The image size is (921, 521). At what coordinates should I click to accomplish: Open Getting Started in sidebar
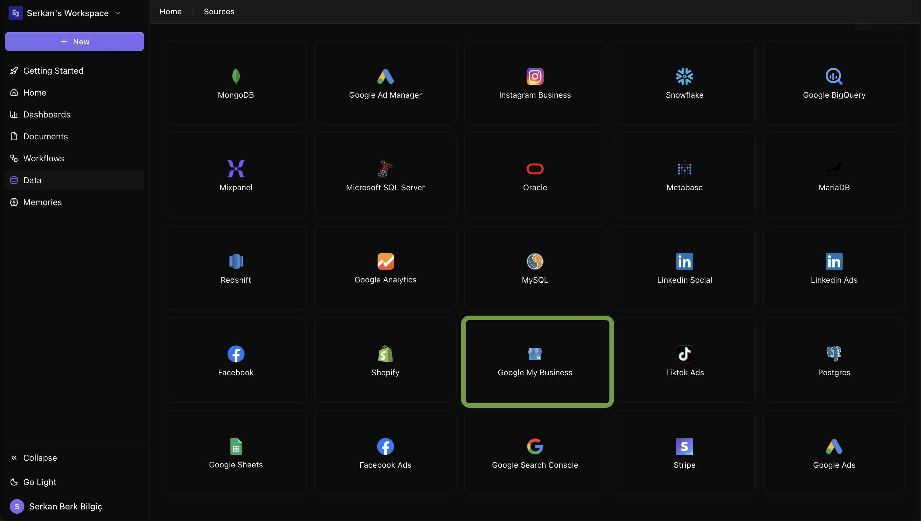click(x=75, y=71)
